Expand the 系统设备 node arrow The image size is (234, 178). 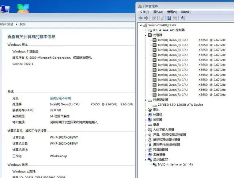(x=146, y=155)
